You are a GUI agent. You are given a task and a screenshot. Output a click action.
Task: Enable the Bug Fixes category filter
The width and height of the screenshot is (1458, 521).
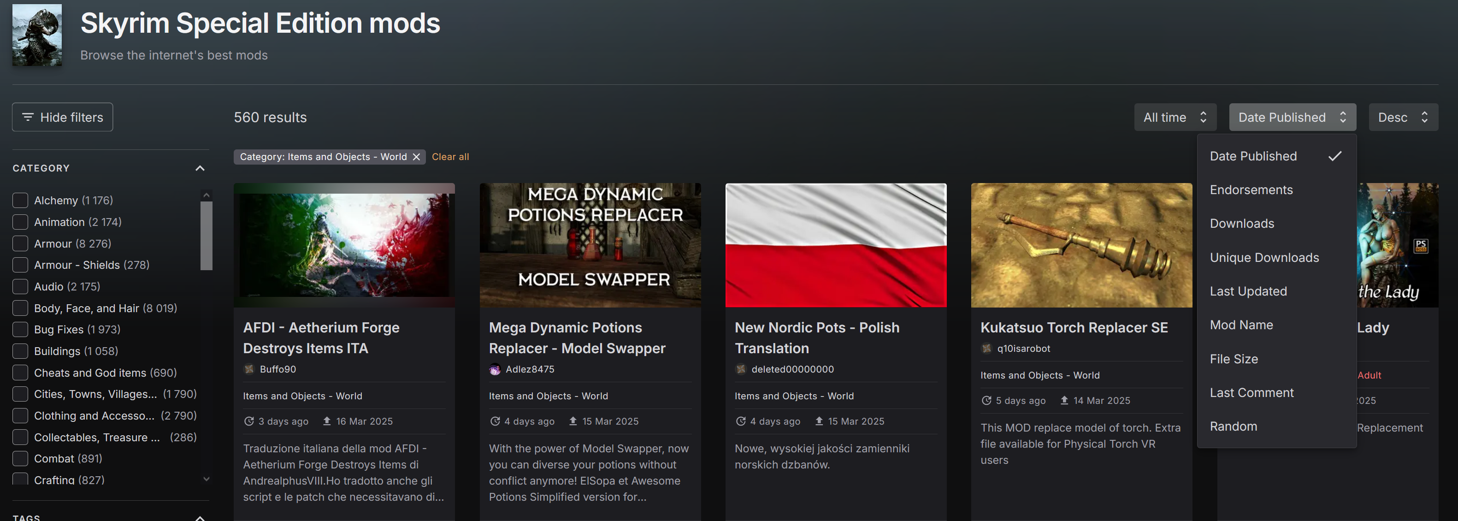point(20,330)
